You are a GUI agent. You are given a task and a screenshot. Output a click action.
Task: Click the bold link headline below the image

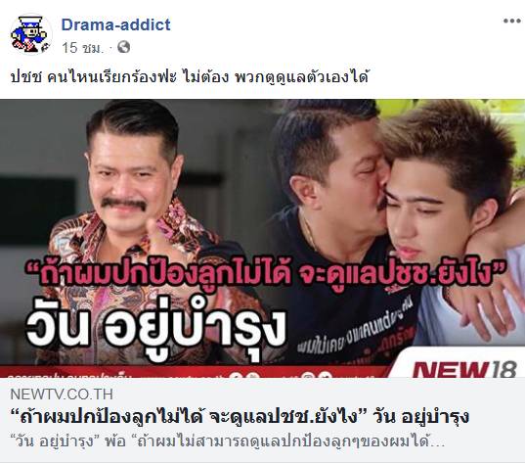pos(240,417)
